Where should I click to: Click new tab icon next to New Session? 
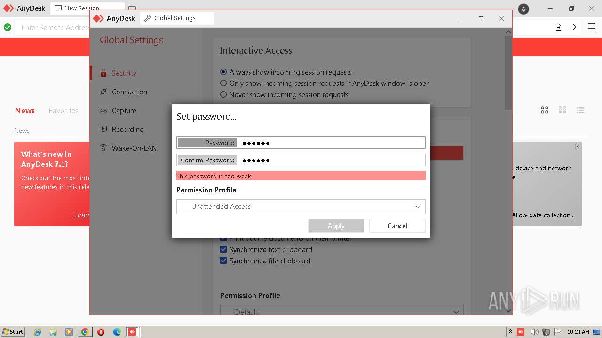coord(132,8)
